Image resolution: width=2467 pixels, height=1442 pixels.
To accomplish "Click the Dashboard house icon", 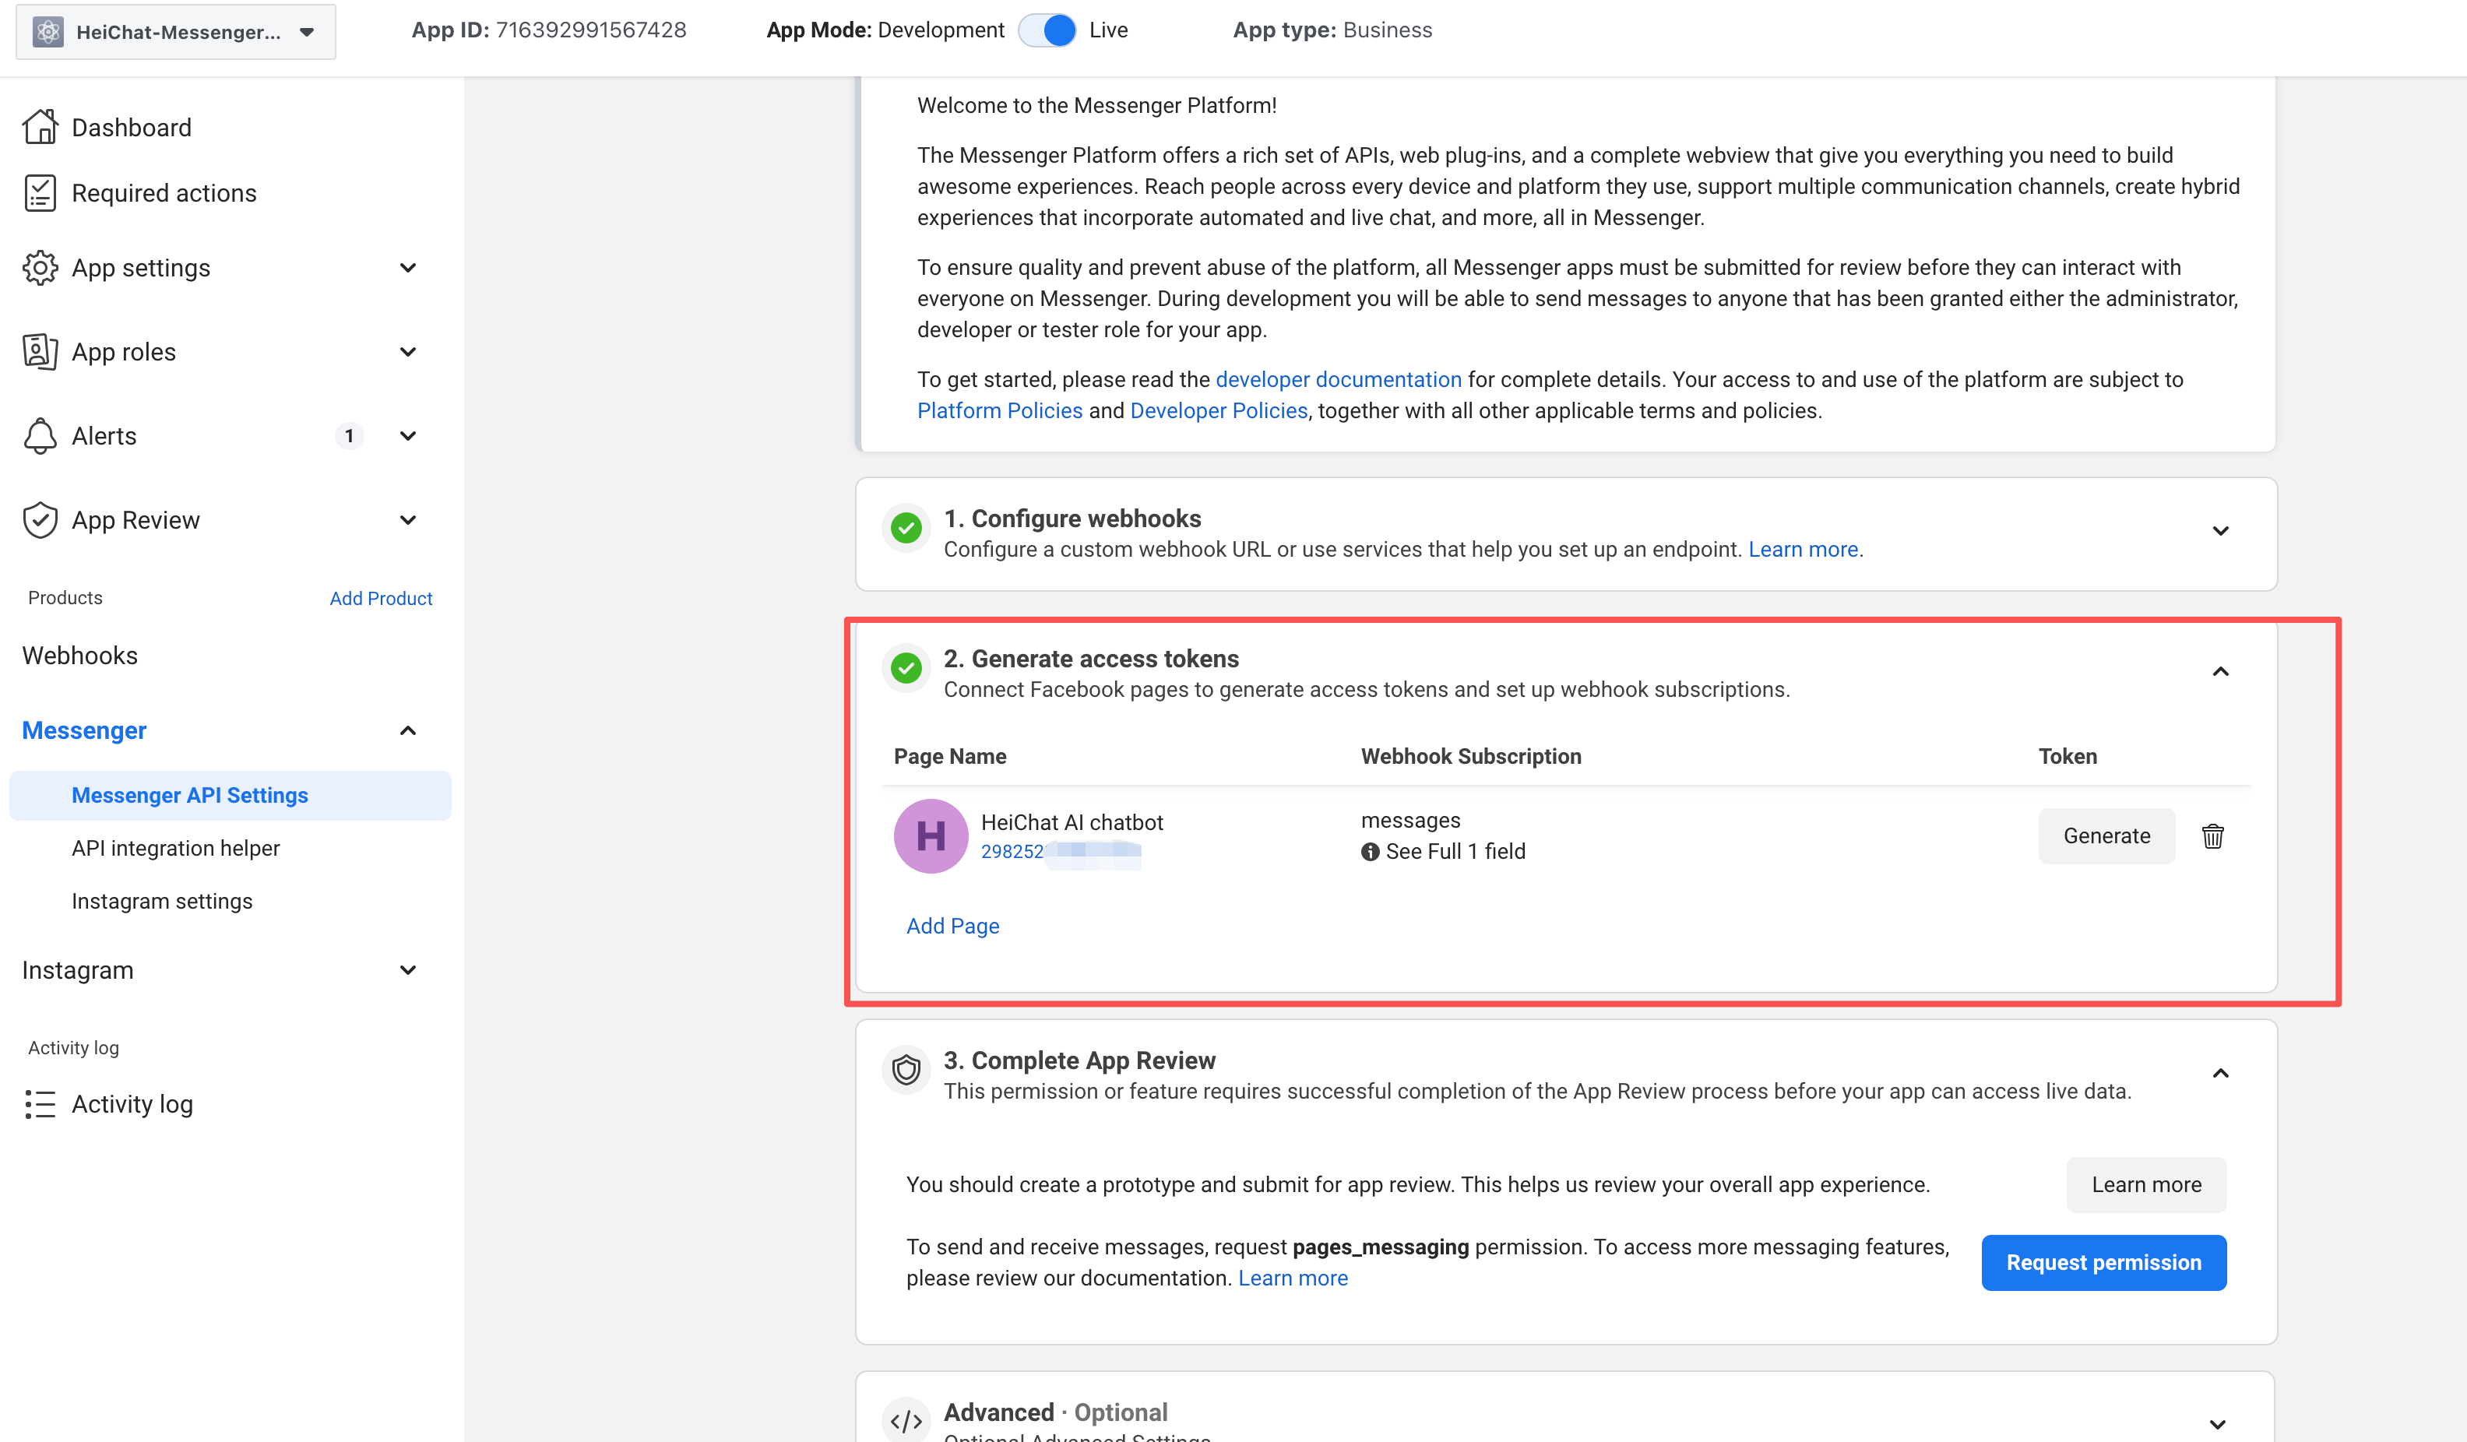I will tap(40, 127).
